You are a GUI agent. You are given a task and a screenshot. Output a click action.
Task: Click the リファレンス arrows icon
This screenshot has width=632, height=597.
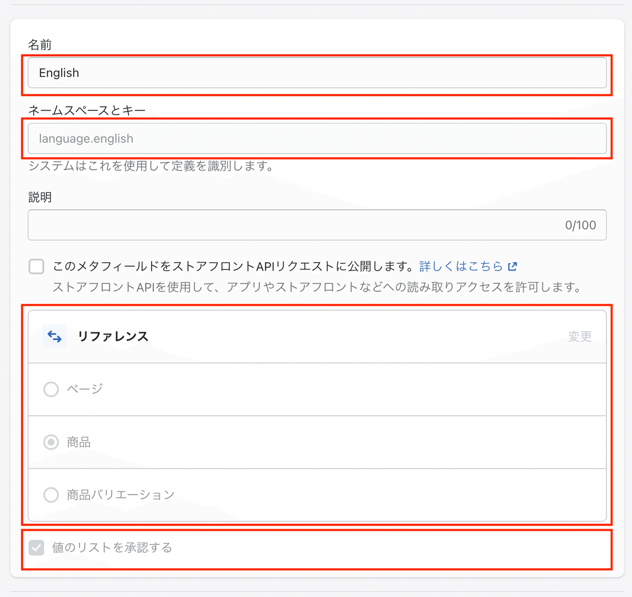click(55, 336)
